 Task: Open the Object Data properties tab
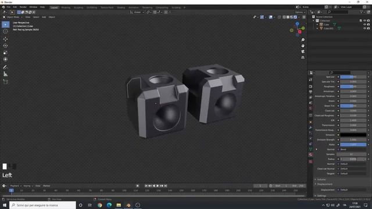[310, 149]
